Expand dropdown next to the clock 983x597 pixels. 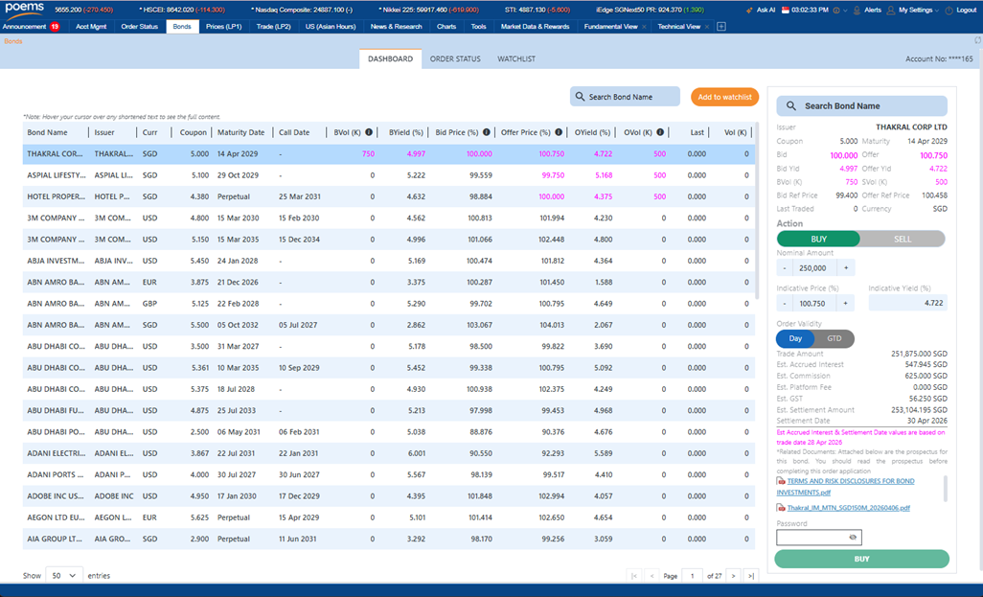coord(846,10)
